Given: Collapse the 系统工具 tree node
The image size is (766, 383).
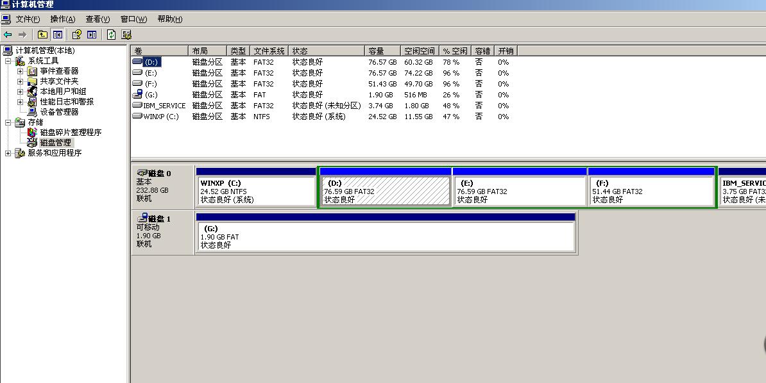Looking at the screenshot, I should 8,61.
